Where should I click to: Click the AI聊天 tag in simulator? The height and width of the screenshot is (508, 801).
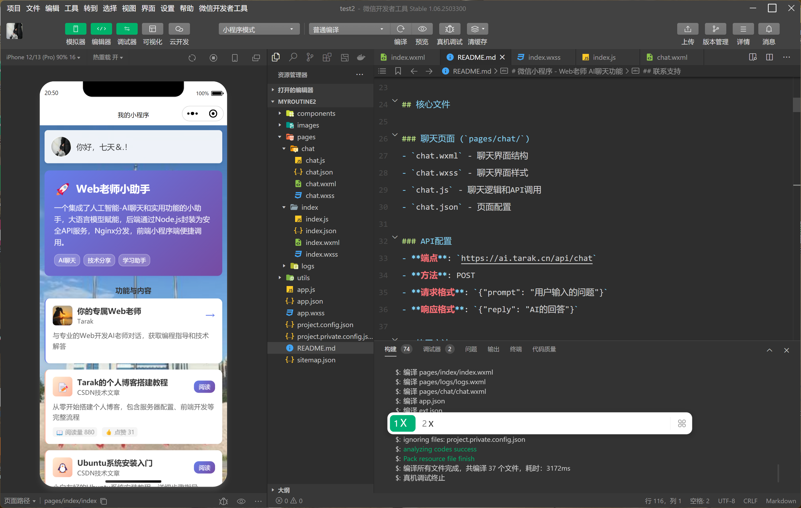coord(67,260)
